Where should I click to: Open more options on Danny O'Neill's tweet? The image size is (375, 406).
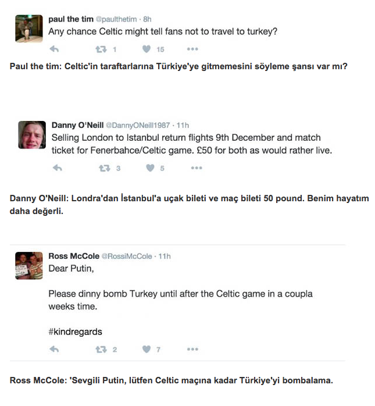click(197, 168)
